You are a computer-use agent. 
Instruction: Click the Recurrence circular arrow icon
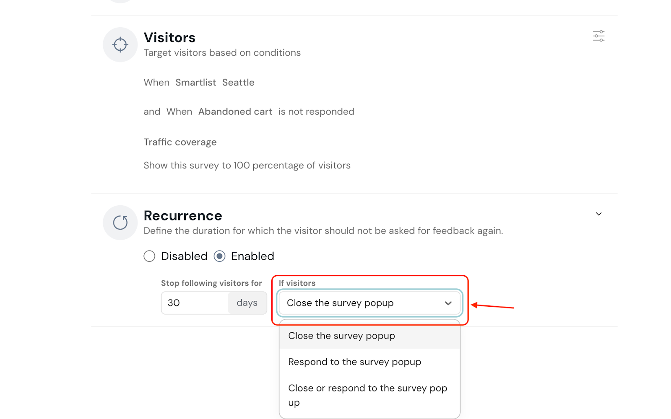[120, 222]
